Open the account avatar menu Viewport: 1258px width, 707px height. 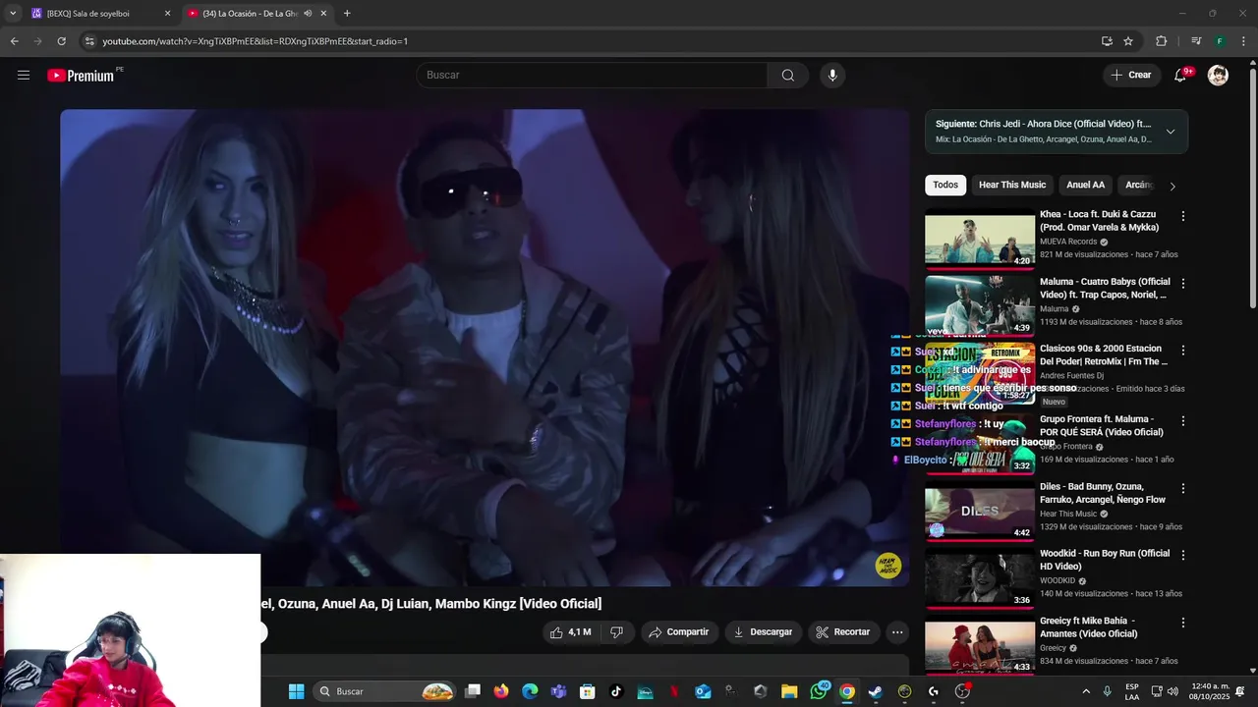point(1218,75)
